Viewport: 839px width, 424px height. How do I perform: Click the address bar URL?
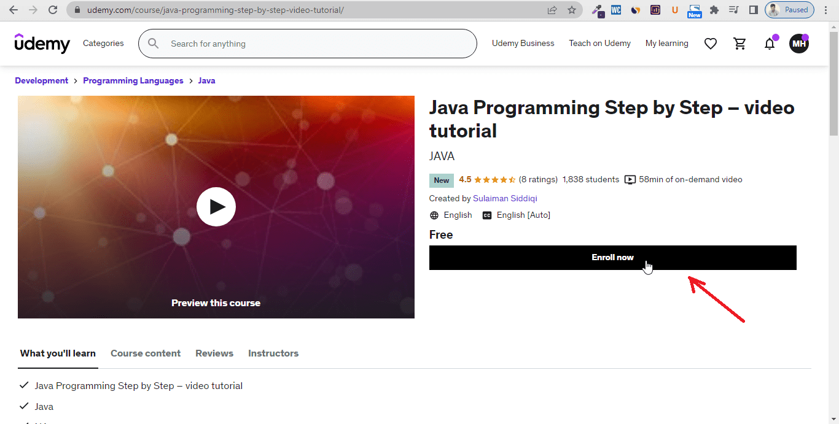[216, 10]
